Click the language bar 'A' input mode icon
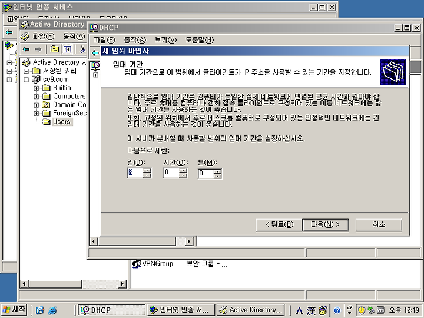 tap(299, 311)
